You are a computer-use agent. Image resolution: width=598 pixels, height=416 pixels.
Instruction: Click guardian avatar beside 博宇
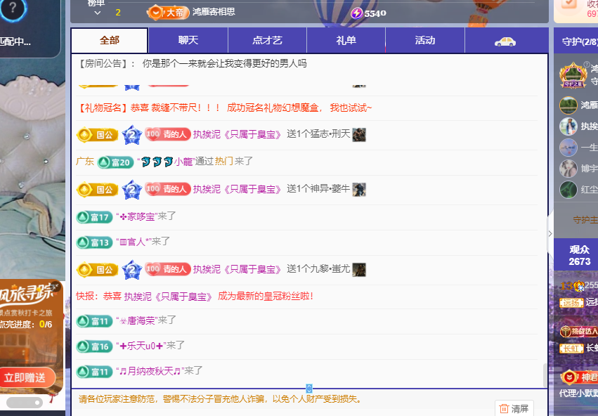[x=568, y=169]
